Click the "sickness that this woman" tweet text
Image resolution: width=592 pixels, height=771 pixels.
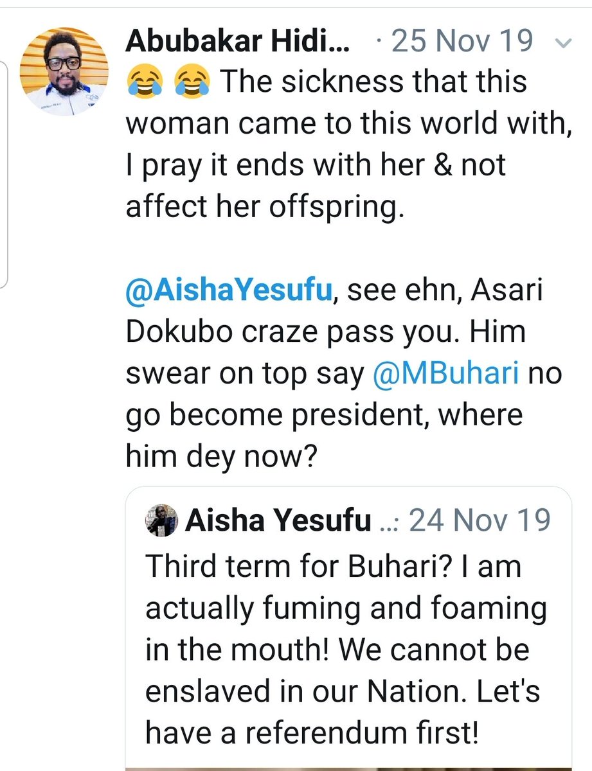point(347,123)
